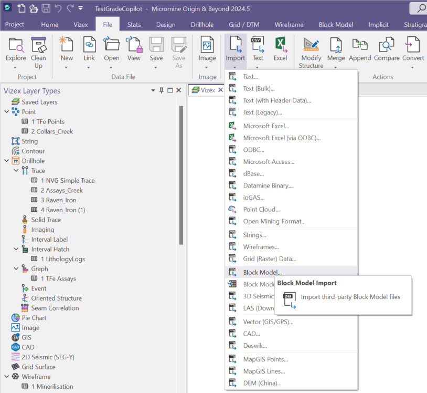
Task: Click the Modify Structure ribbon icon
Action: click(x=311, y=46)
